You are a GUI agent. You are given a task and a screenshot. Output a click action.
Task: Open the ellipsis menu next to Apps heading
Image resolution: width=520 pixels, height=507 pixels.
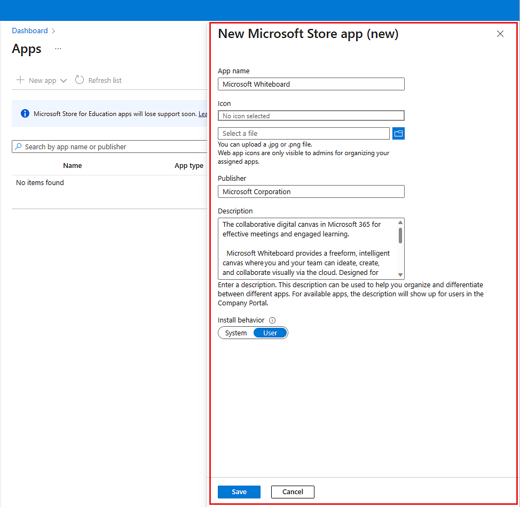(x=58, y=49)
